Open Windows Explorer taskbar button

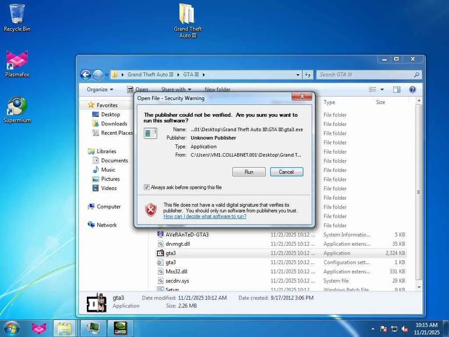click(x=64, y=328)
